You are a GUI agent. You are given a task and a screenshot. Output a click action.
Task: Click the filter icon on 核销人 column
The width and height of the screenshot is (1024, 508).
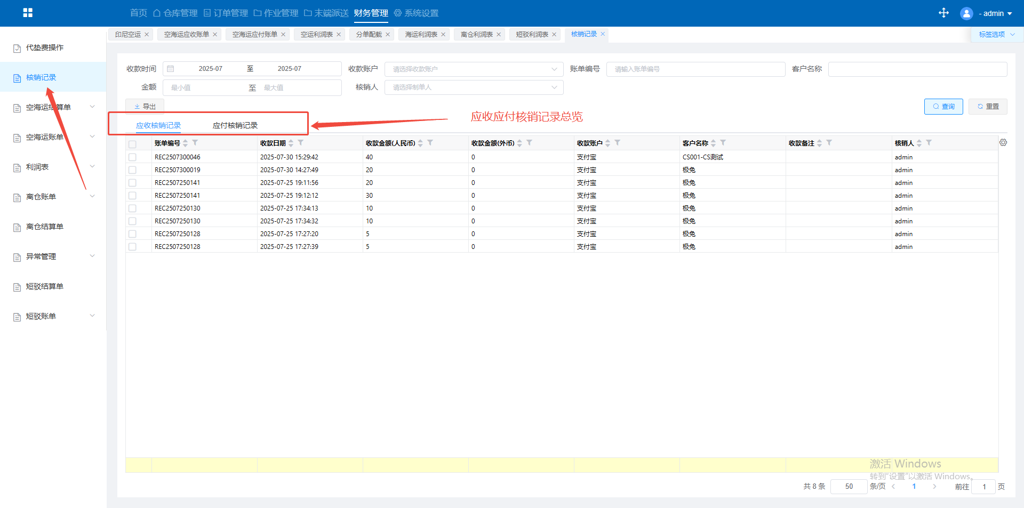[x=929, y=143]
